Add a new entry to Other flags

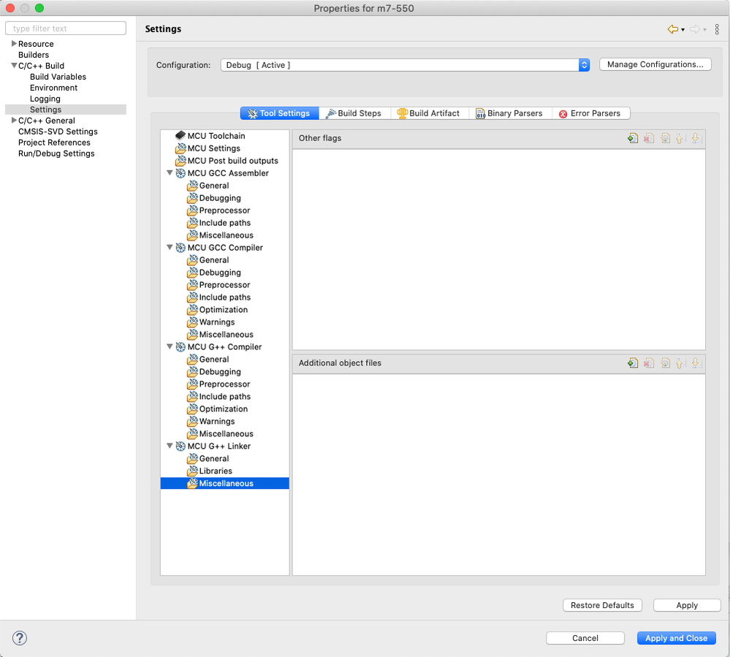pyautogui.click(x=632, y=138)
